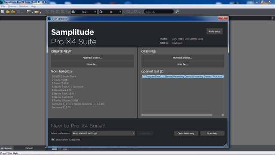The height and width of the screenshot is (155, 275).
Task: Select template '2 Track CD MSF'
Action: tap(60, 83)
